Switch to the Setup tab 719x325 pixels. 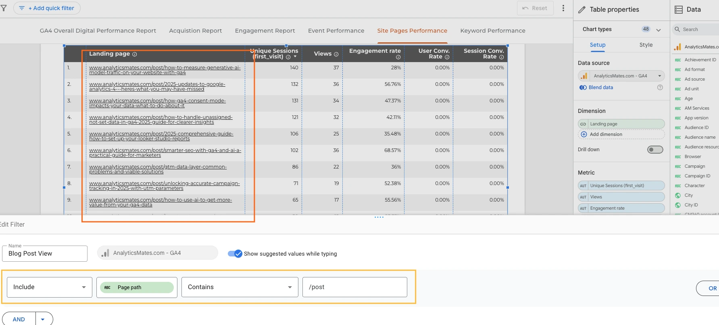pos(598,45)
